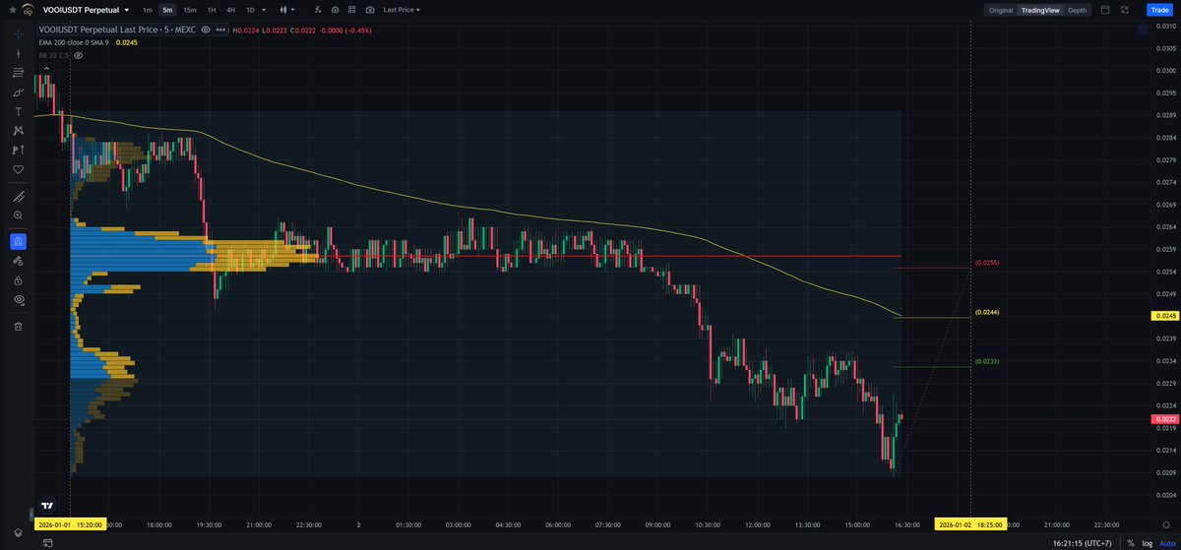Open the Fibonacci and channel tools
The height and width of the screenshot is (550, 1181).
(x=18, y=73)
